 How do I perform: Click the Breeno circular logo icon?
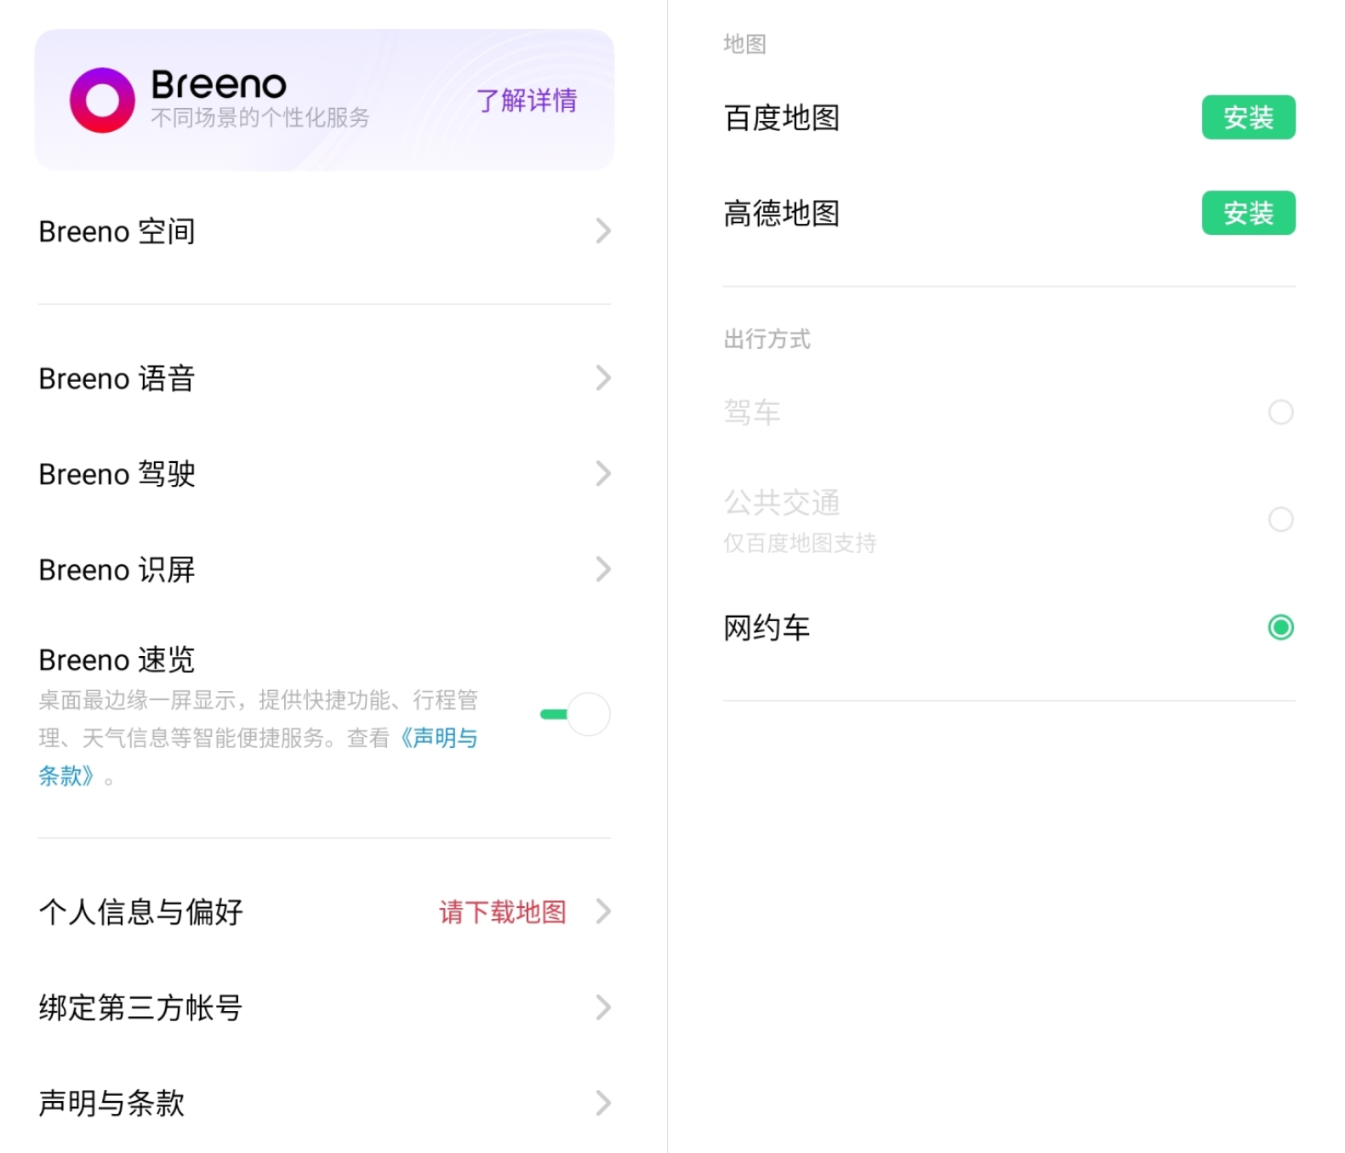point(102,100)
